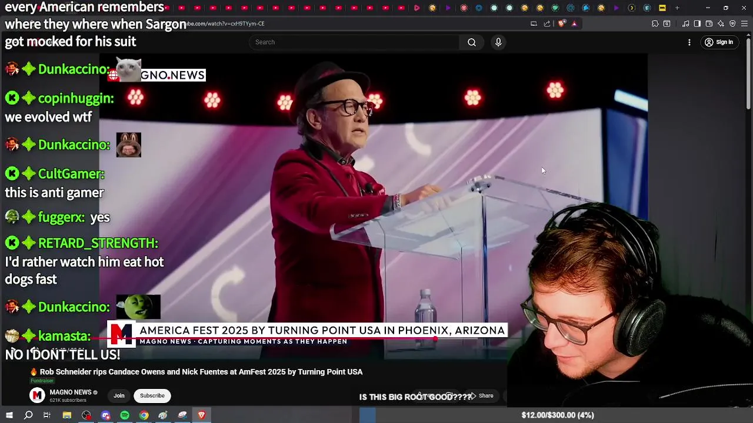The height and width of the screenshot is (423, 753).
Task: Open YouTube three-dot settings menu
Action: (x=689, y=42)
